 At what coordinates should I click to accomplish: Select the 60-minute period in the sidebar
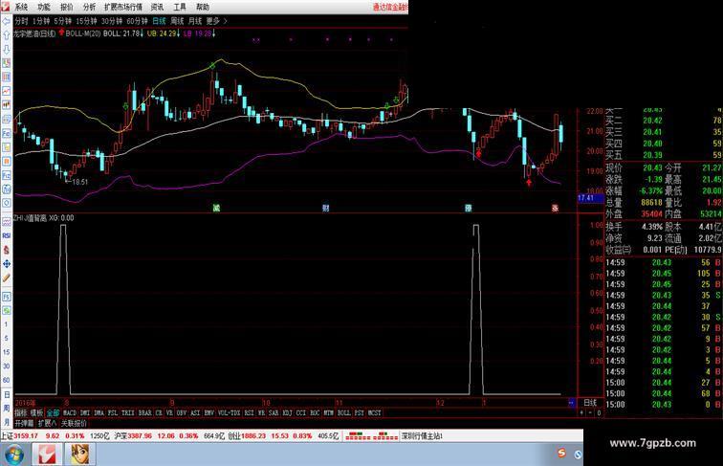[x=6, y=380]
